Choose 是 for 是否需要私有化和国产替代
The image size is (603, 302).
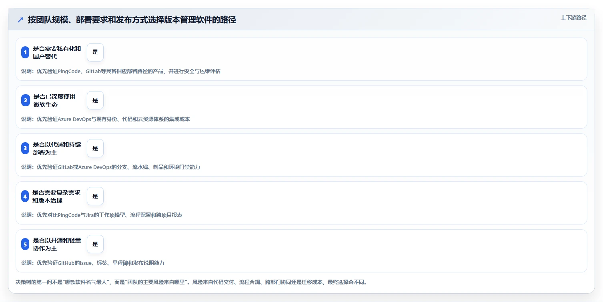pos(95,52)
